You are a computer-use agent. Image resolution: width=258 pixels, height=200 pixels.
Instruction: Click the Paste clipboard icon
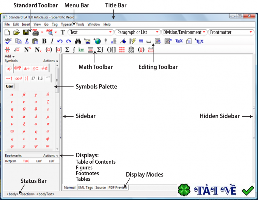pos(35,41)
